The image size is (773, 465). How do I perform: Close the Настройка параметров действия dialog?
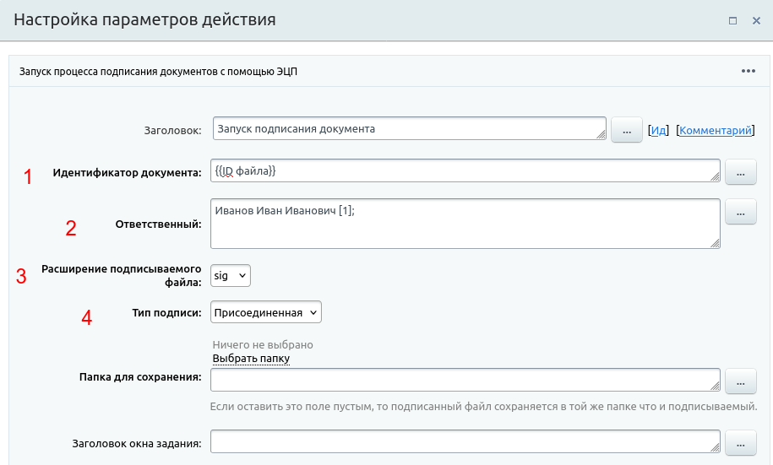click(x=757, y=20)
